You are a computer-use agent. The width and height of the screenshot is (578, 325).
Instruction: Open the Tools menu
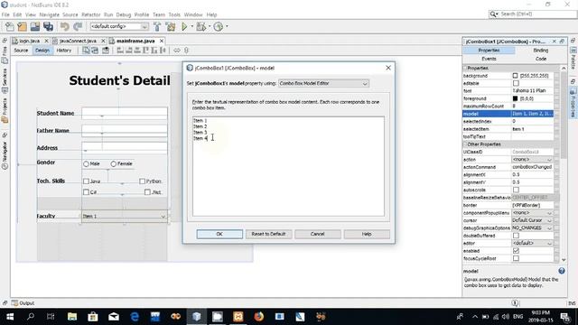tap(174, 14)
